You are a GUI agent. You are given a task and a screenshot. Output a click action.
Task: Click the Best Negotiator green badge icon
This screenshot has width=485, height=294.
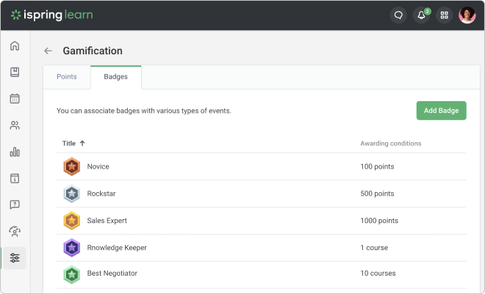click(x=72, y=274)
